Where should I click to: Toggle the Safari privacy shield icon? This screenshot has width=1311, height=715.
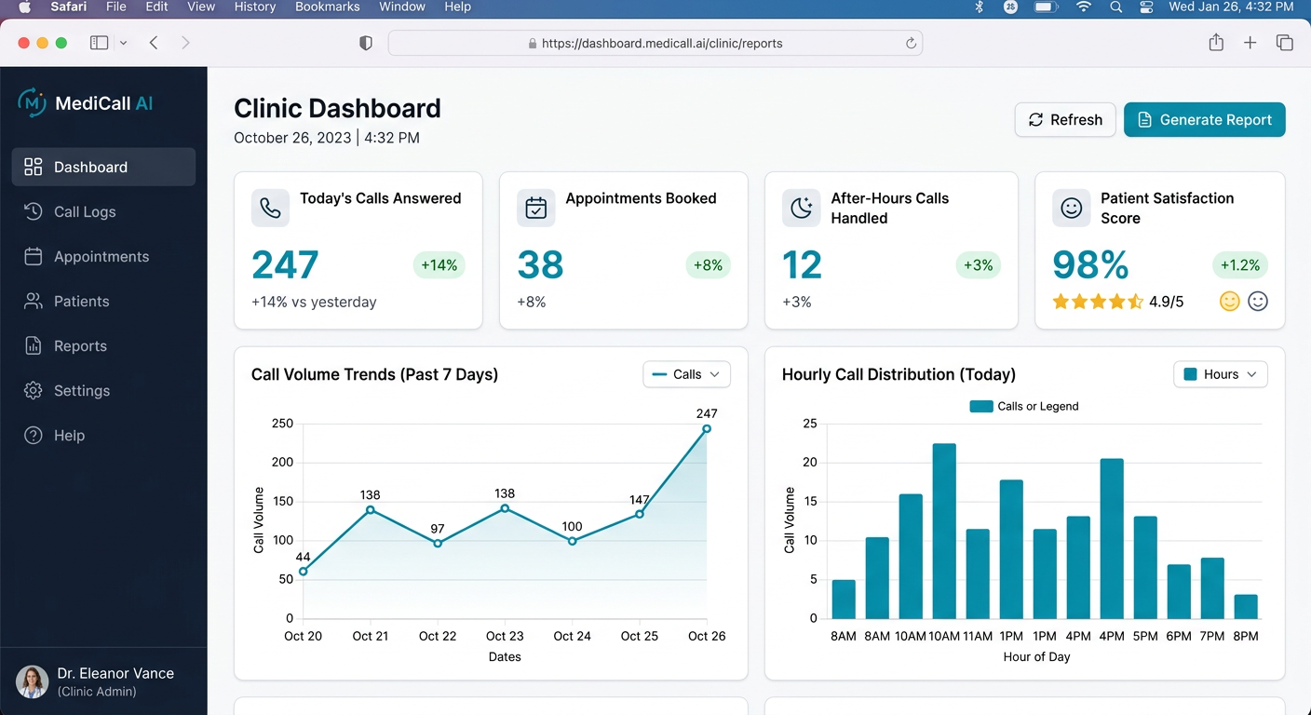coord(366,42)
